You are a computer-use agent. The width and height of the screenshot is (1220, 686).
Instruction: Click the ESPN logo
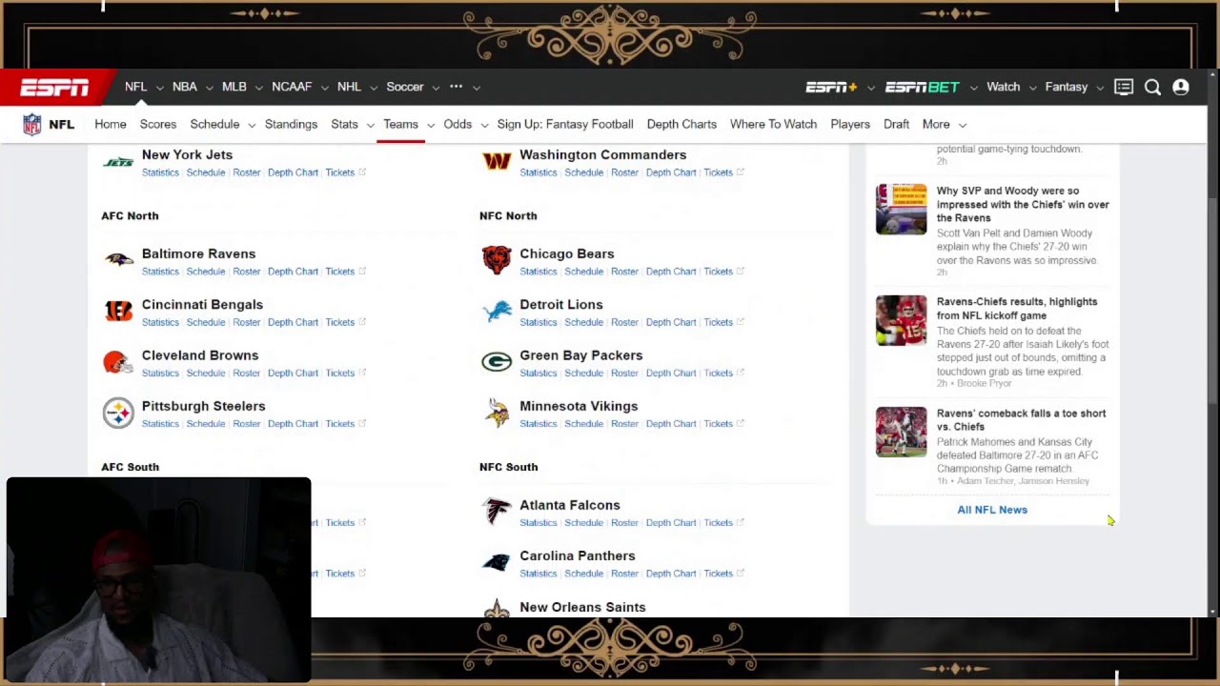[54, 88]
